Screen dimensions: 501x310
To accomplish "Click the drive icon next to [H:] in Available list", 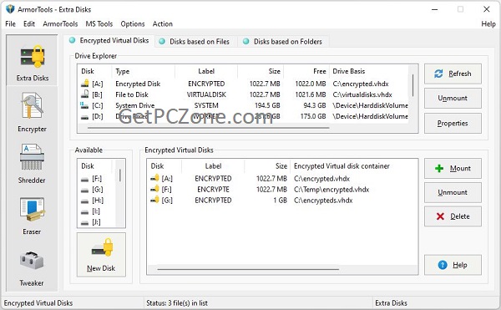I will point(84,201).
